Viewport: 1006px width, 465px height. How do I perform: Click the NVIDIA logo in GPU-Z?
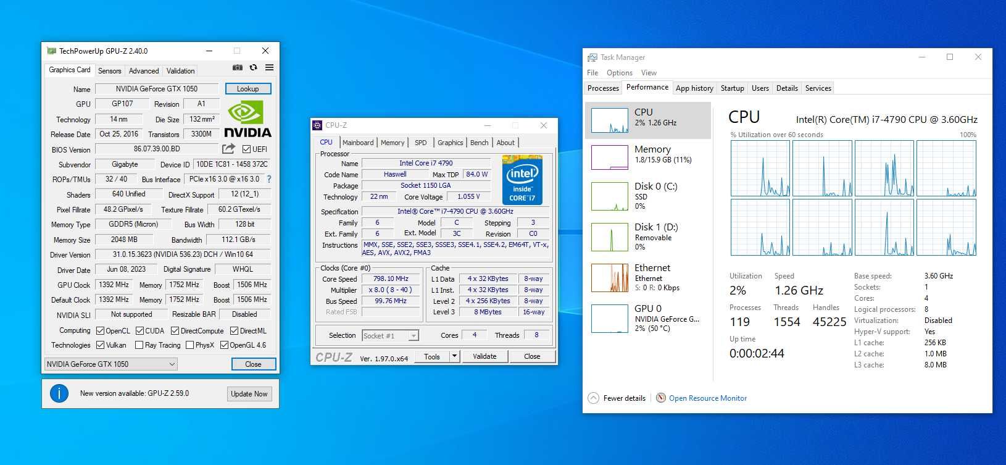click(247, 119)
